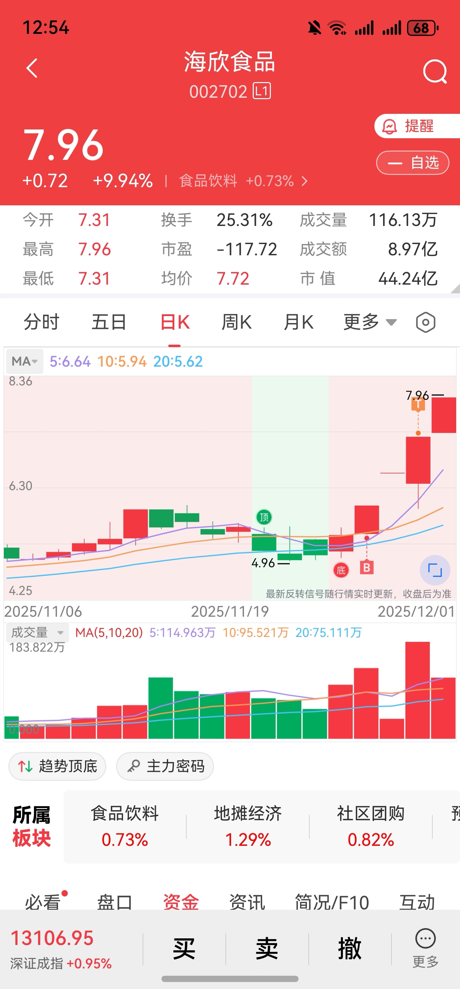Open 趋势顶底 feature button
The width and height of the screenshot is (460, 989).
coord(57,766)
